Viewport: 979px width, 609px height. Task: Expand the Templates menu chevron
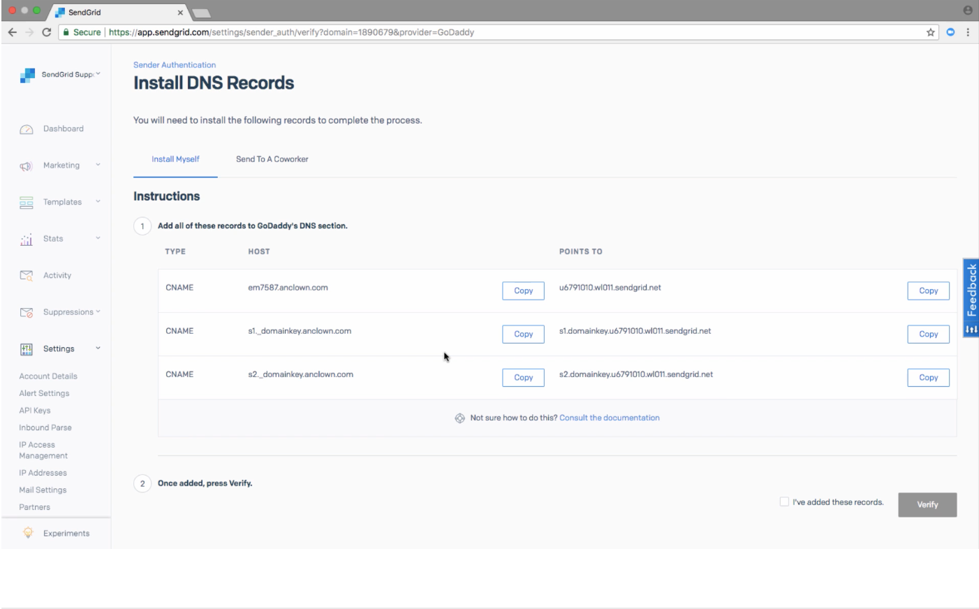(x=98, y=201)
